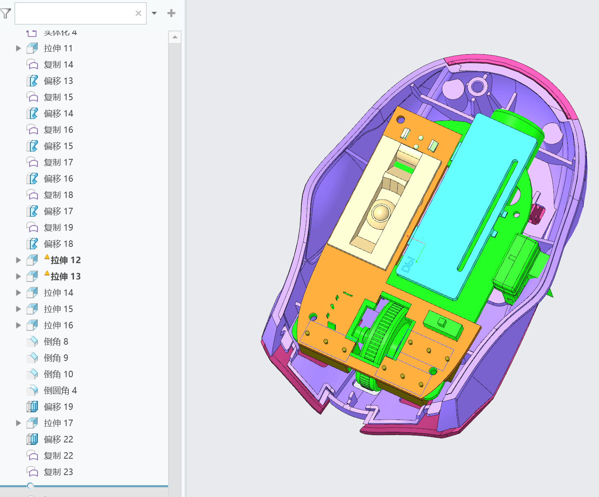
Task: Click the 偏移 13 label text
Action: pos(59,81)
